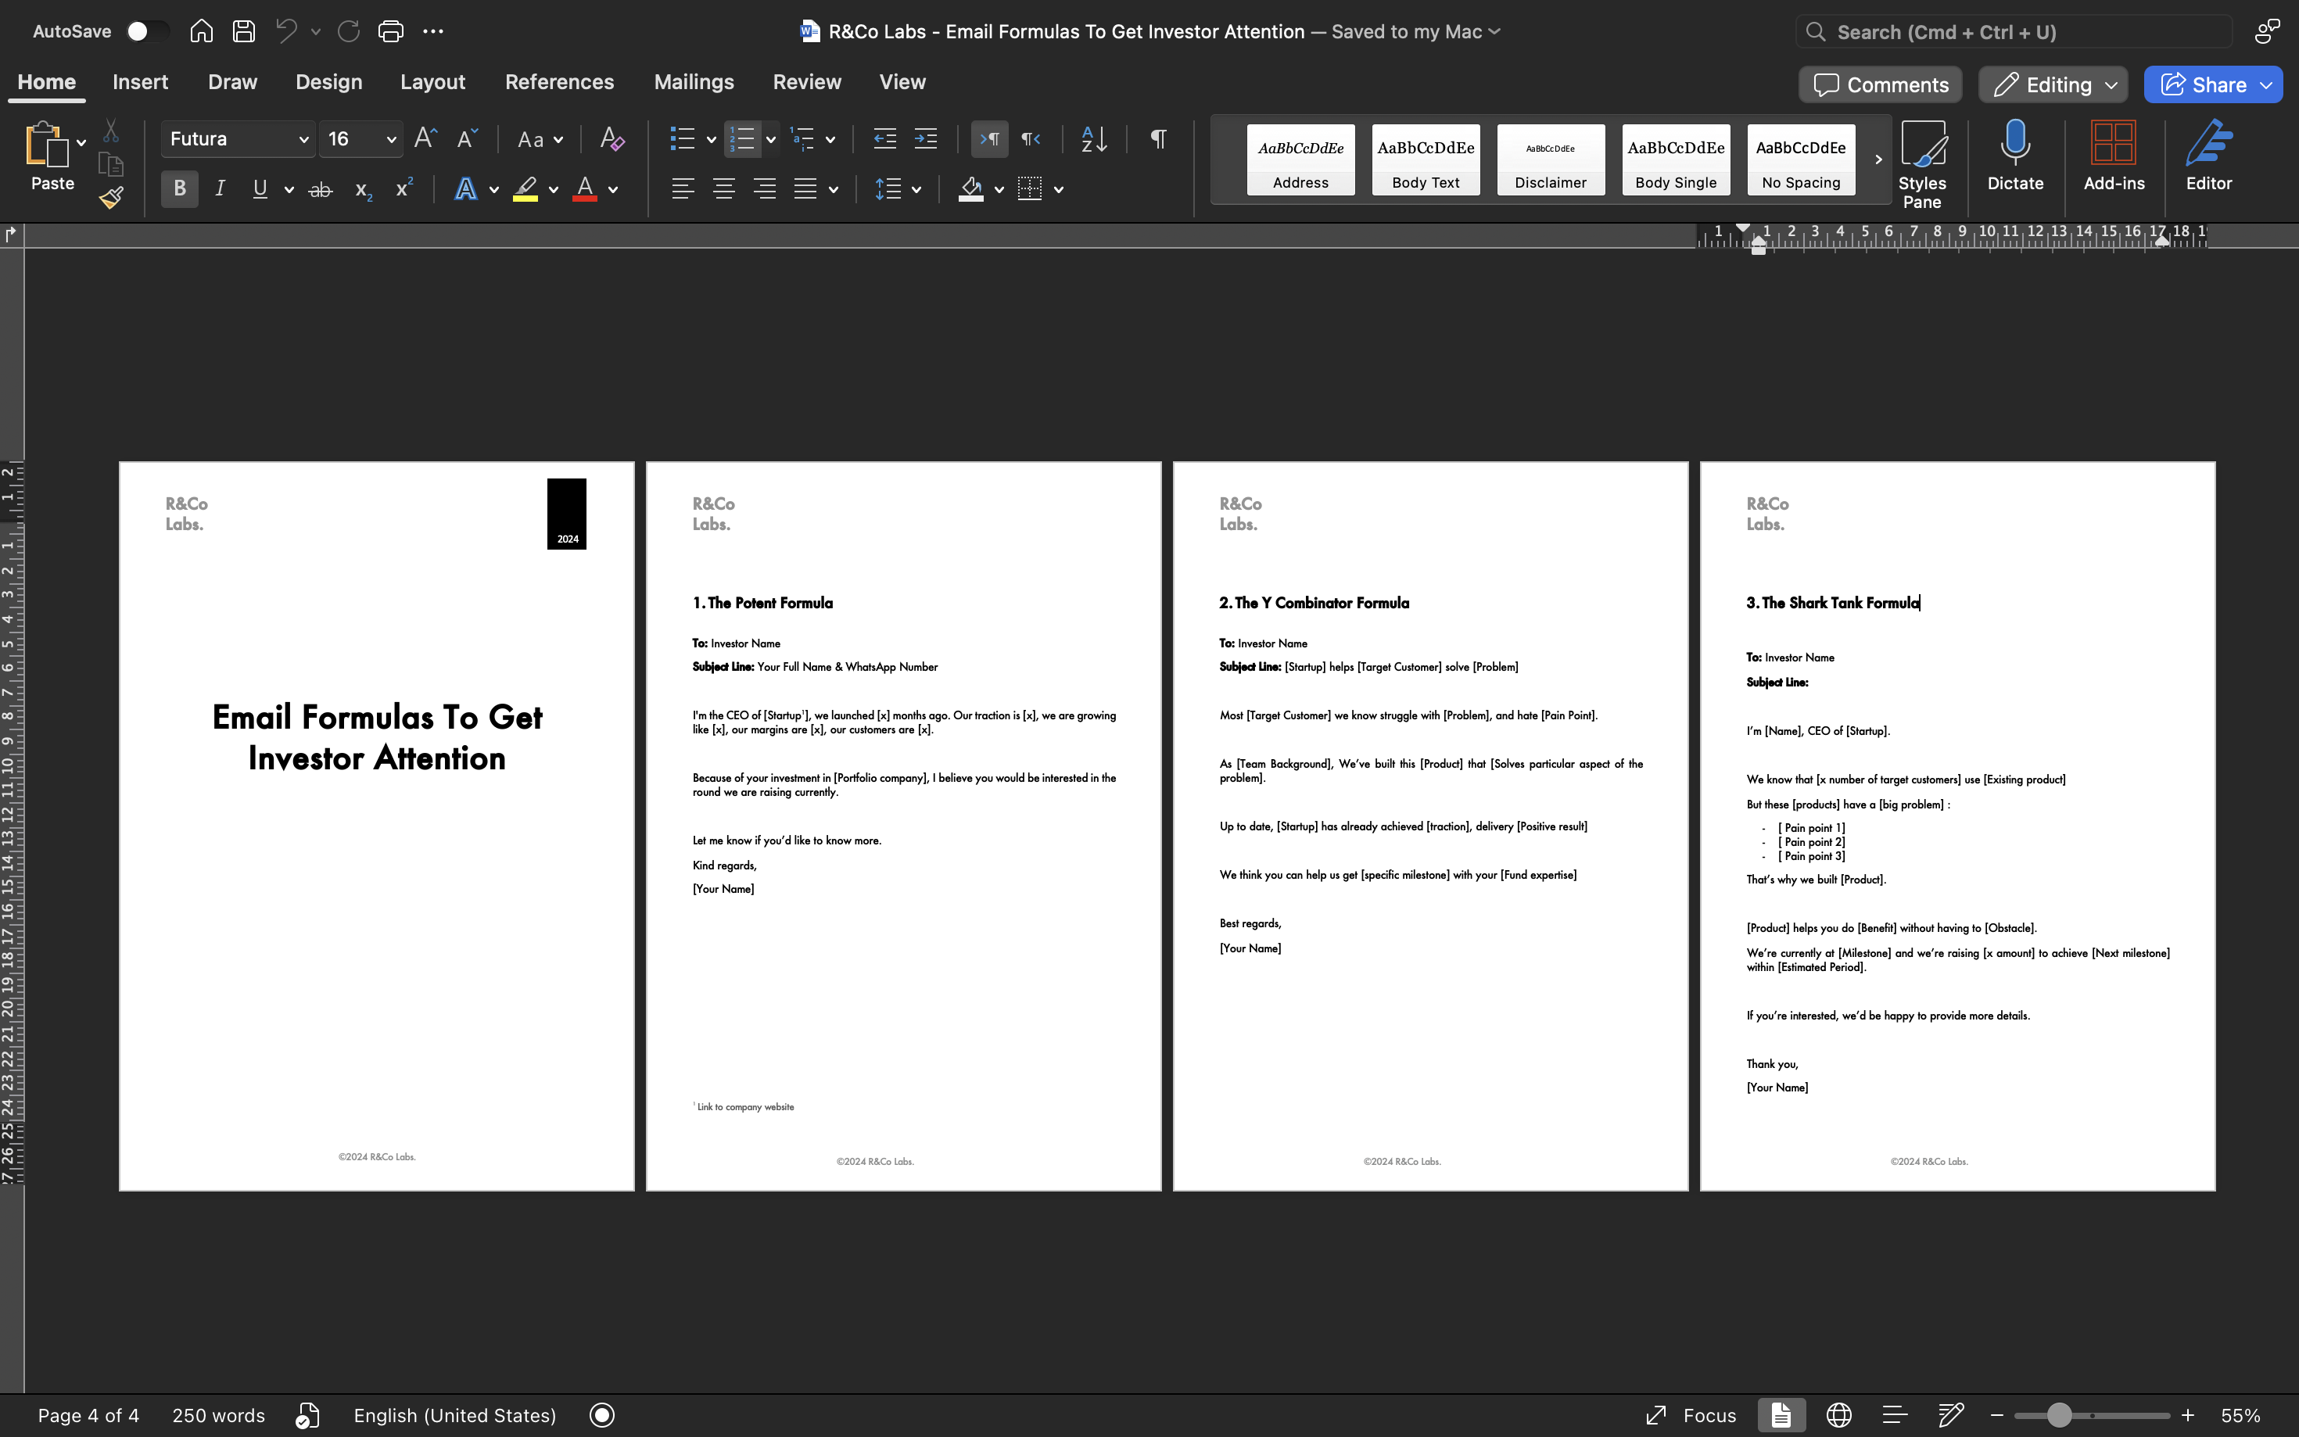Click the zoom slider handle
Image resolution: width=2299 pixels, height=1437 pixels.
tap(2059, 1414)
